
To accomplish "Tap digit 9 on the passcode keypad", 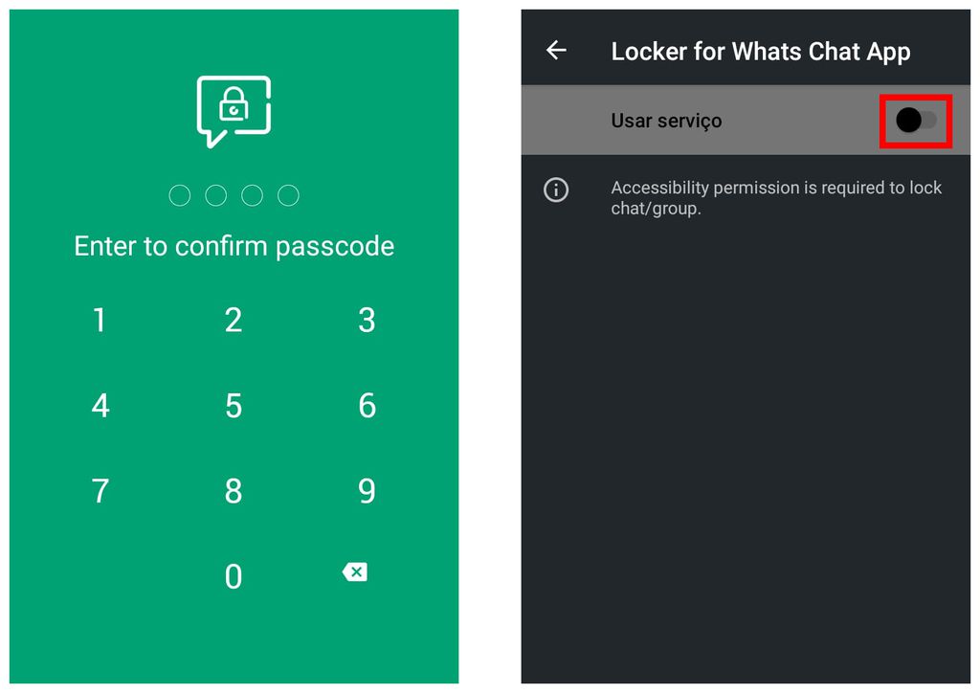I will click(x=367, y=490).
